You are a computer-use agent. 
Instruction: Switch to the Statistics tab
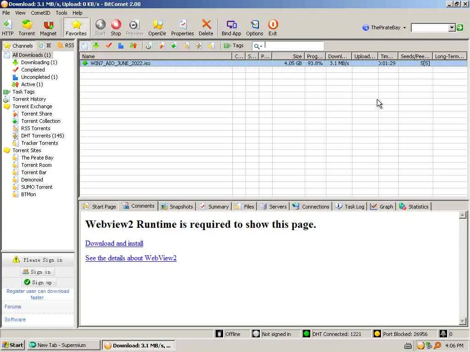[x=414, y=207]
